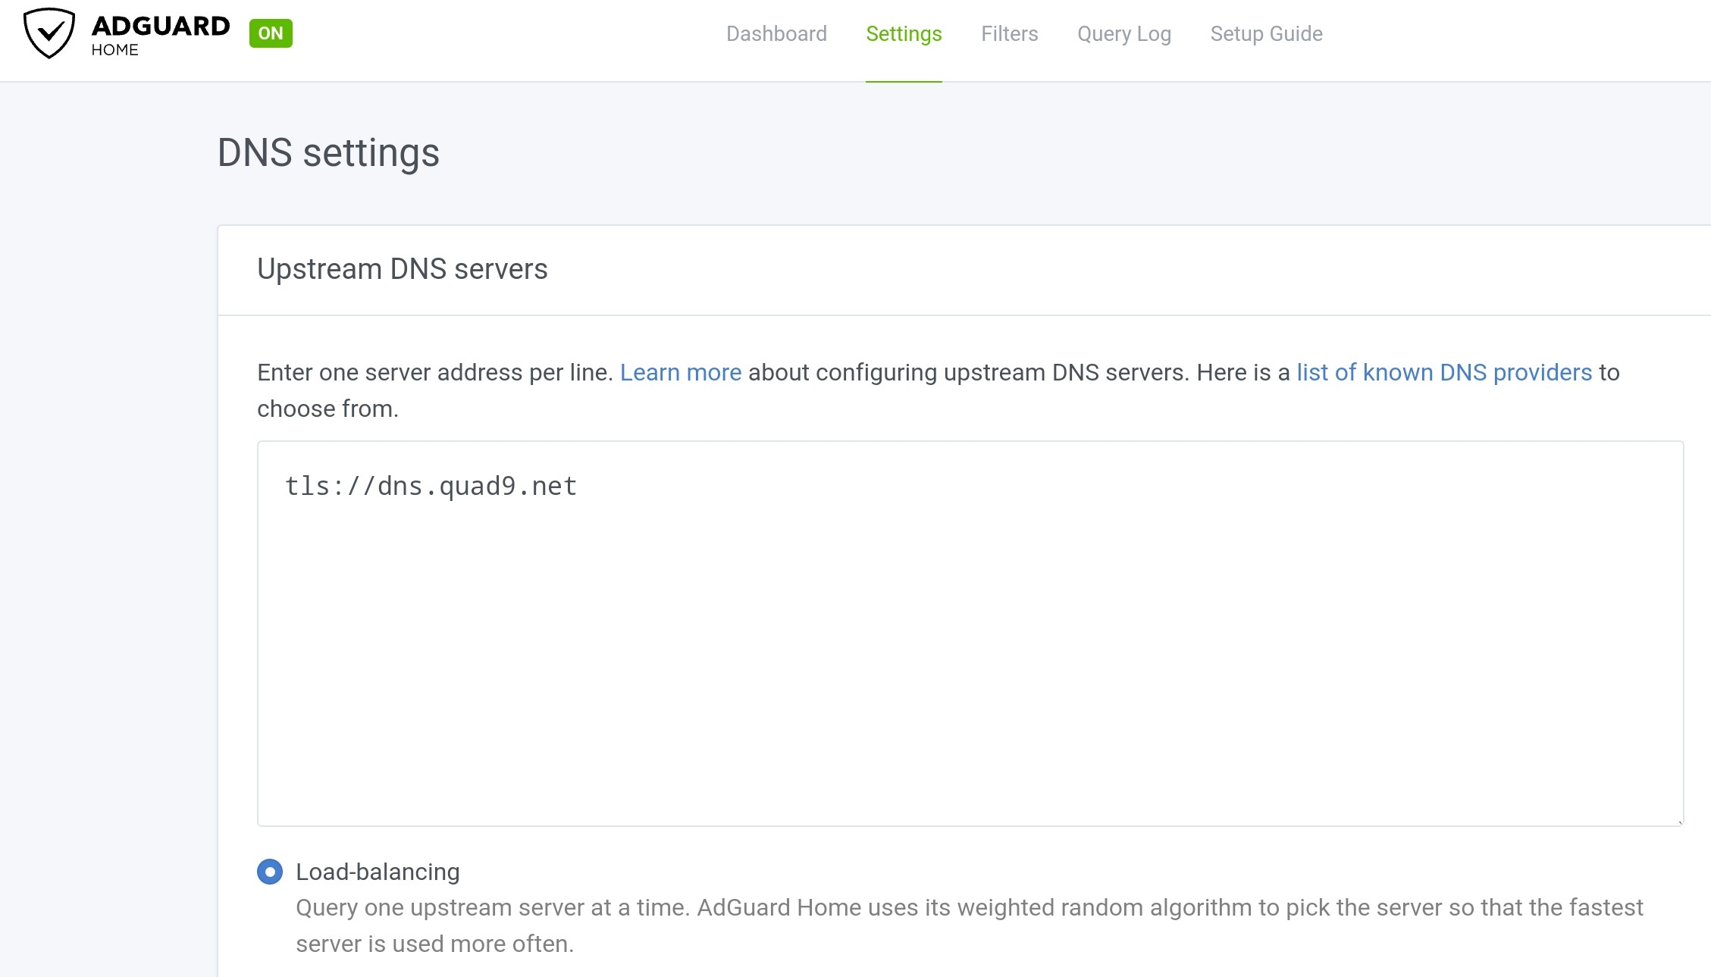The height and width of the screenshot is (977, 1711).
Task: Click the textarea resize handle corner
Action: [x=1679, y=822]
